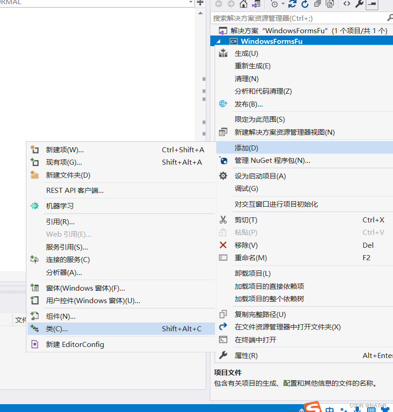
Task: Click the Back arrow in Solution Explorer toolbar
Action: click(219, 4)
